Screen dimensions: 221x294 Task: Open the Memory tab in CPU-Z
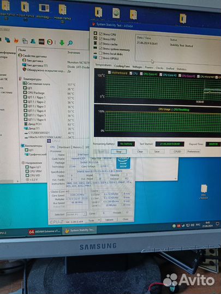click(x=77, y=147)
